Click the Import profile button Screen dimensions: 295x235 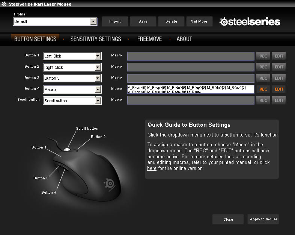[x=115, y=21]
